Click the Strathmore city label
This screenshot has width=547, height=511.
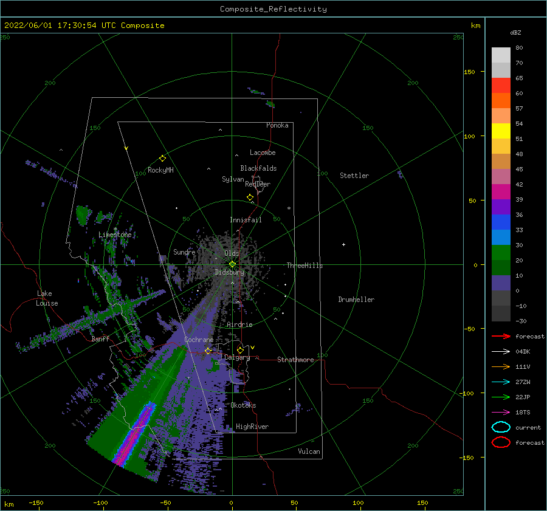coord(295,360)
